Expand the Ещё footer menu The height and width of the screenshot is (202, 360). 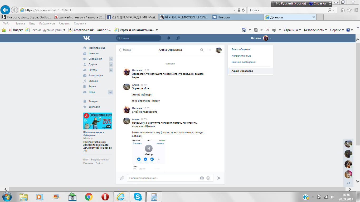pos(99,163)
